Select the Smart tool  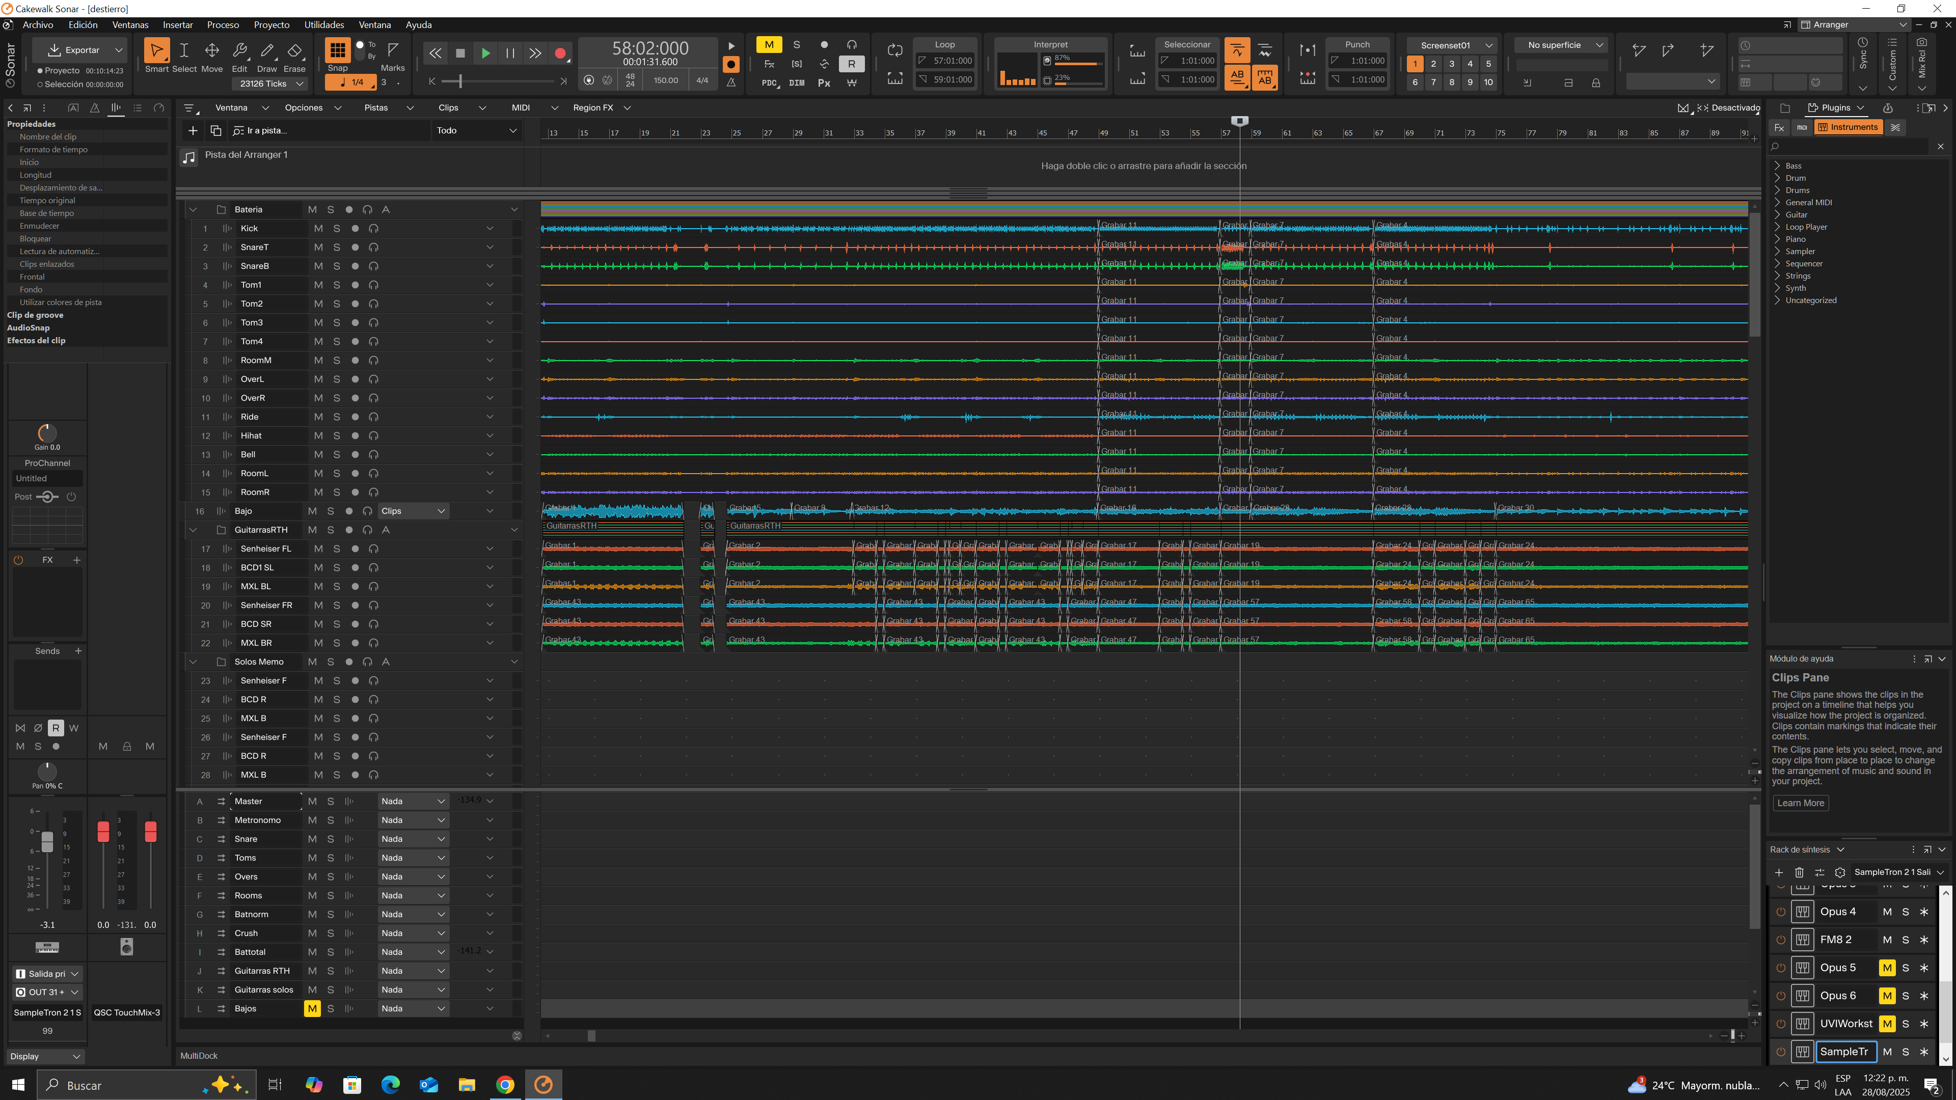click(x=156, y=51)
